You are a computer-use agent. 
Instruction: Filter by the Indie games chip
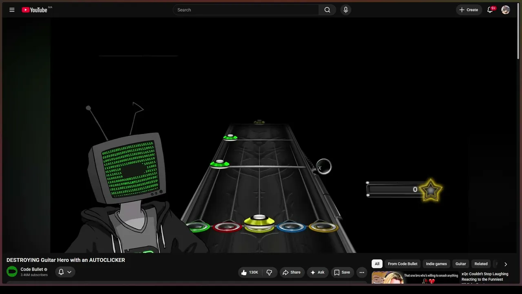click(x=436, y=264)
